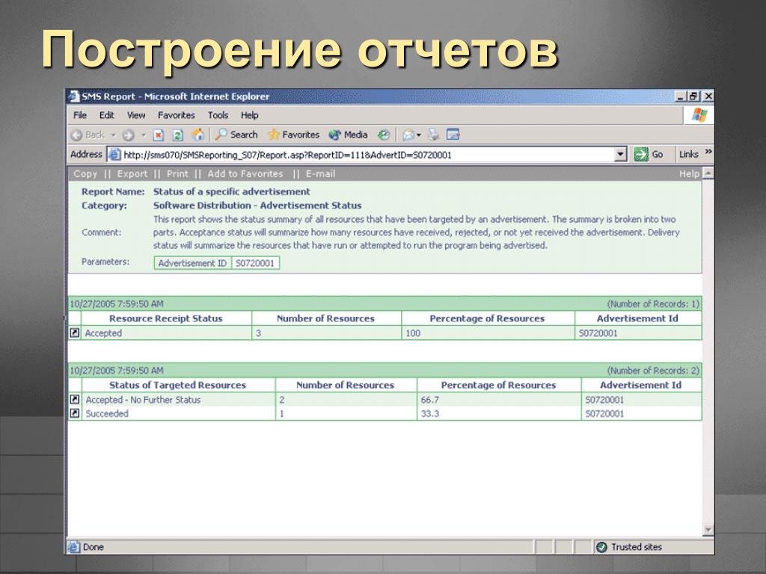Image resolution: width=766 pixels, height=574 pixels.
Task: Open the History toolbar icon
Action: [x=384, y=135]
